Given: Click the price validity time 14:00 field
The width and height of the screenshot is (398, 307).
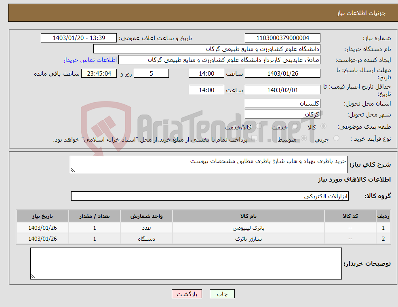Looking at the screenshot, I should click(x=206, y=90).
